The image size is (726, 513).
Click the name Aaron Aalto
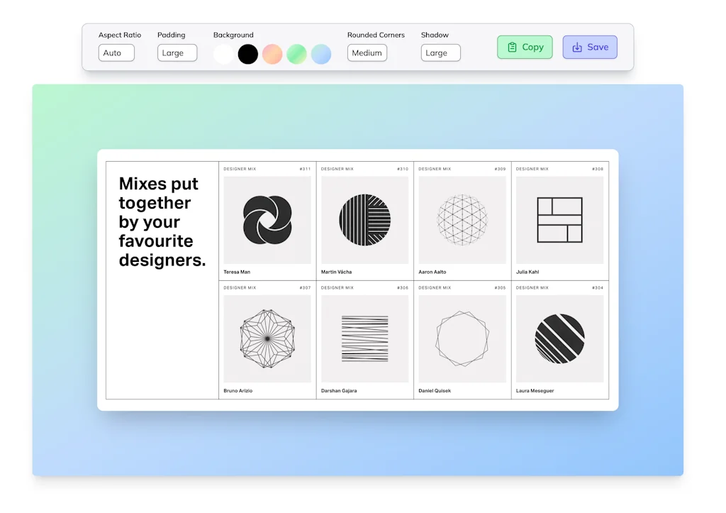point(432,272)
